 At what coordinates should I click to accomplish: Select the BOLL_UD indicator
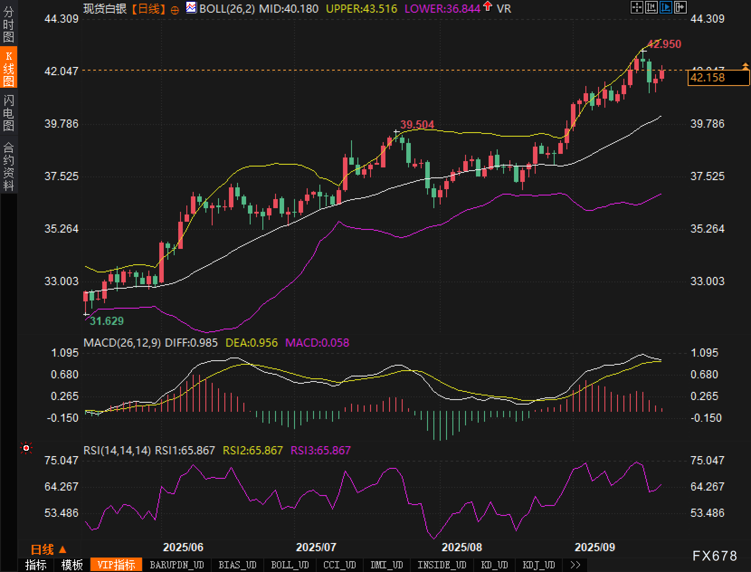tap(290, 565)
